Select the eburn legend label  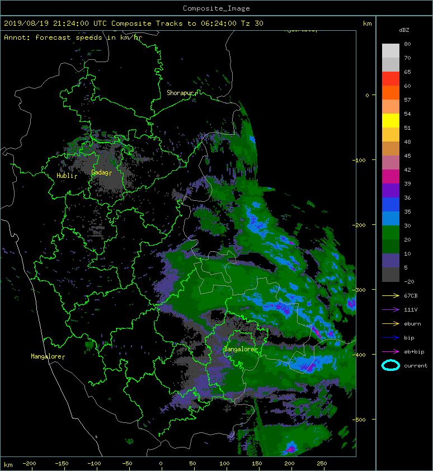click(412, 324)
